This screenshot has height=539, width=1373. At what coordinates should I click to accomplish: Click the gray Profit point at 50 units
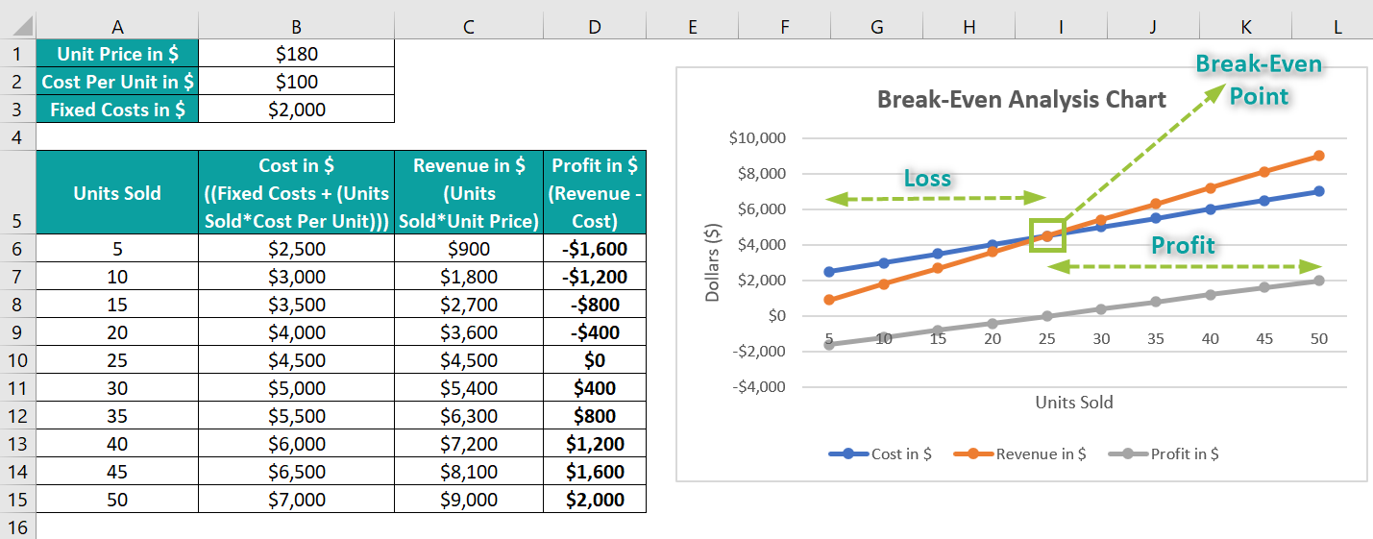(x=1319, y=281)
